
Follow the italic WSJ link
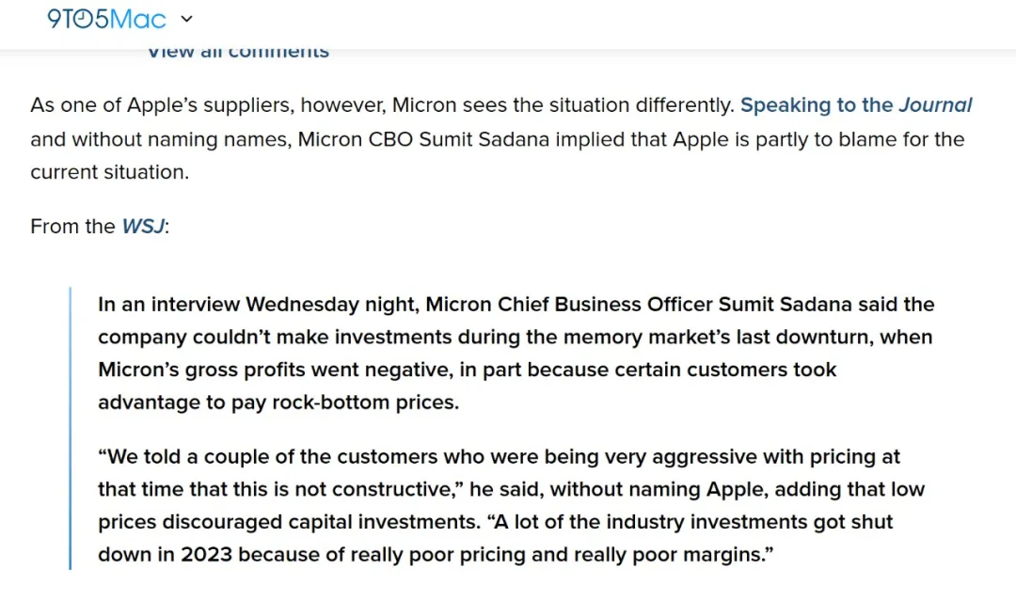143,226
